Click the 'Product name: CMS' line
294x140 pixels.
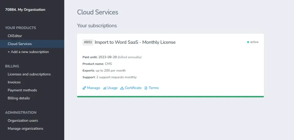click(97, 64)
